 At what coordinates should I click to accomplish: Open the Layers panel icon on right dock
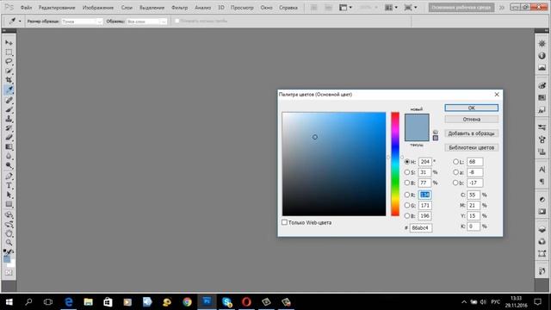pos(542,230)
